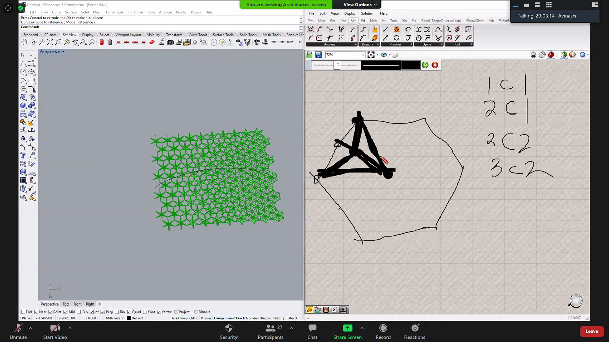Screen dimensions: 609x342
Task: Click the zoom magnifier icon in Rhino
Action: coord(42,42)
